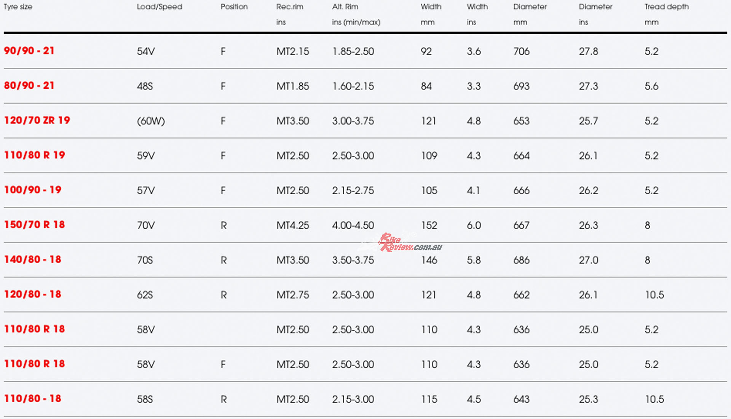Click the MT4.25 recommended rim value
The width and height of the screenshot is (731, 419).
293,225
